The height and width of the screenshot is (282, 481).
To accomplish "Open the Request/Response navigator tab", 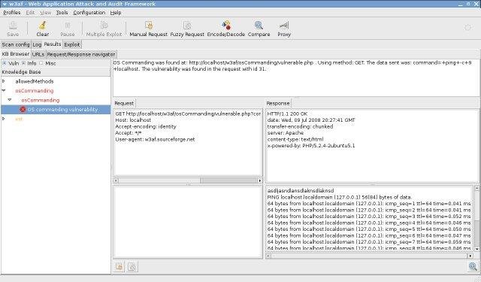I will pyautogui.click(x=81, y=54).
